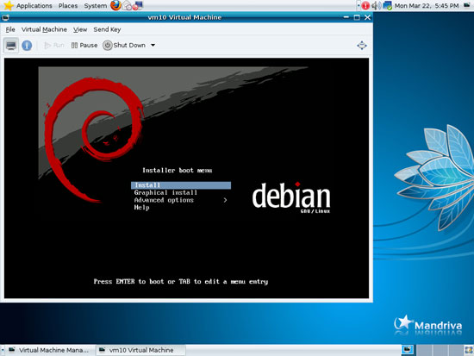Image resolution: width=474 pixels, height=356 pixels.
Task: Pause the virtual machine
Action: tap(84, 46)
